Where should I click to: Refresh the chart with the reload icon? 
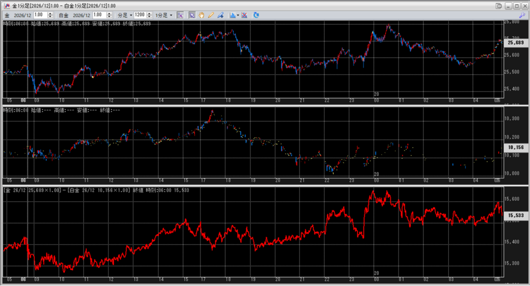click(256, 15)
